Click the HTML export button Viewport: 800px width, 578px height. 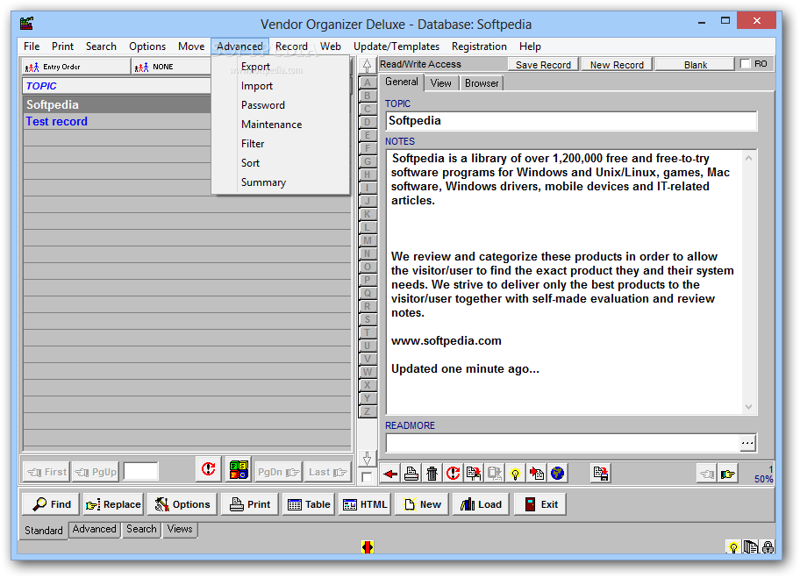(x=365, y=504)
